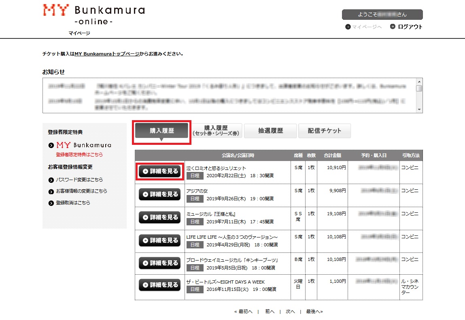
Task: Switch to 購入履歴 (セット券・シリーズ券) tab
Action: [x=216, y=131]
